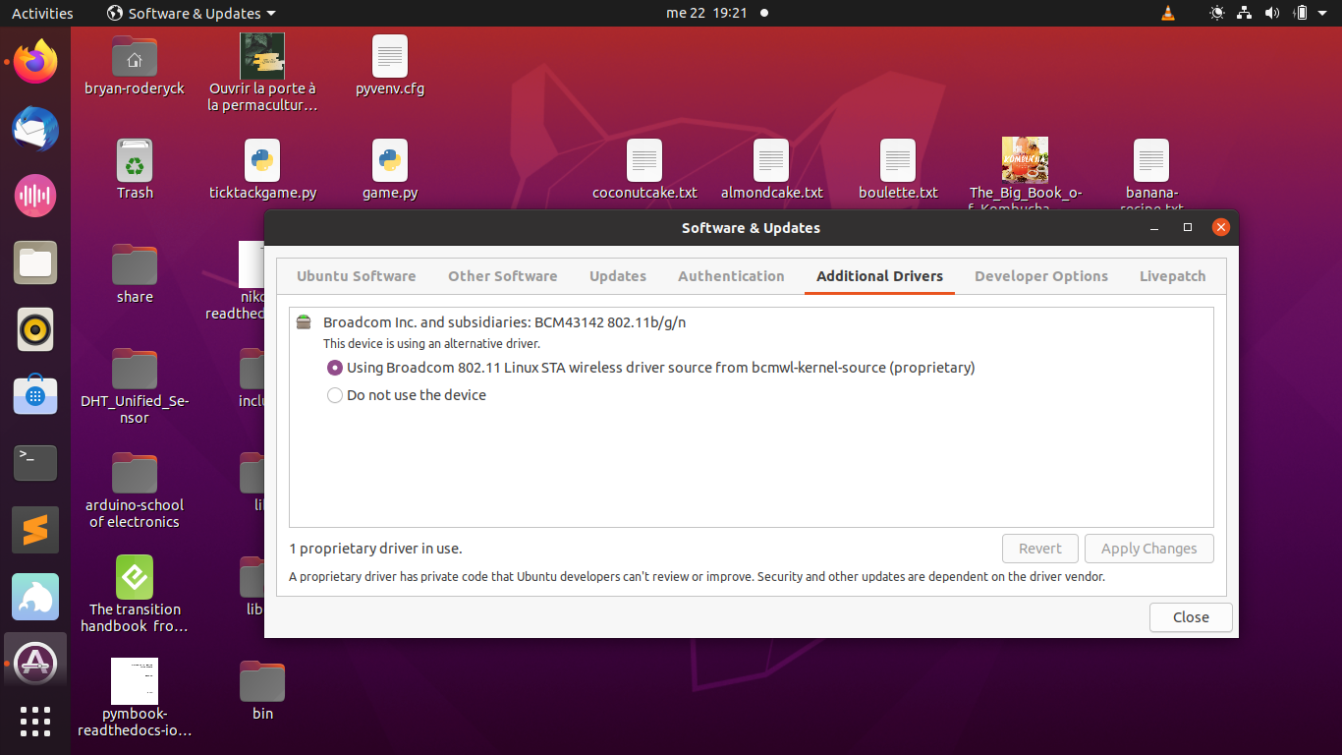The width and height of the screenshot is (1342, 755).
Task: Click network icon in system tray
Action: (1245, 13)
